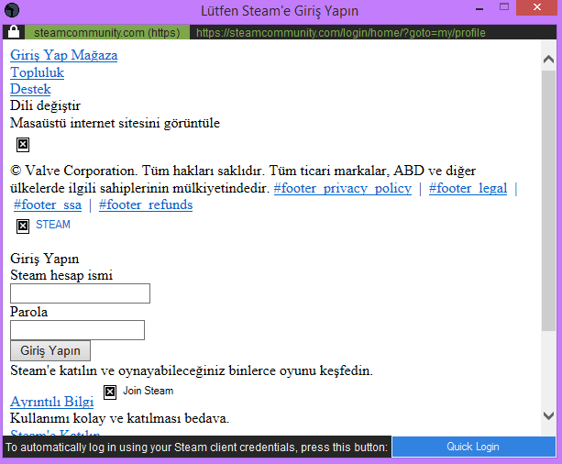Open the Topluluk link
The image size is (562, 464).
37,72
